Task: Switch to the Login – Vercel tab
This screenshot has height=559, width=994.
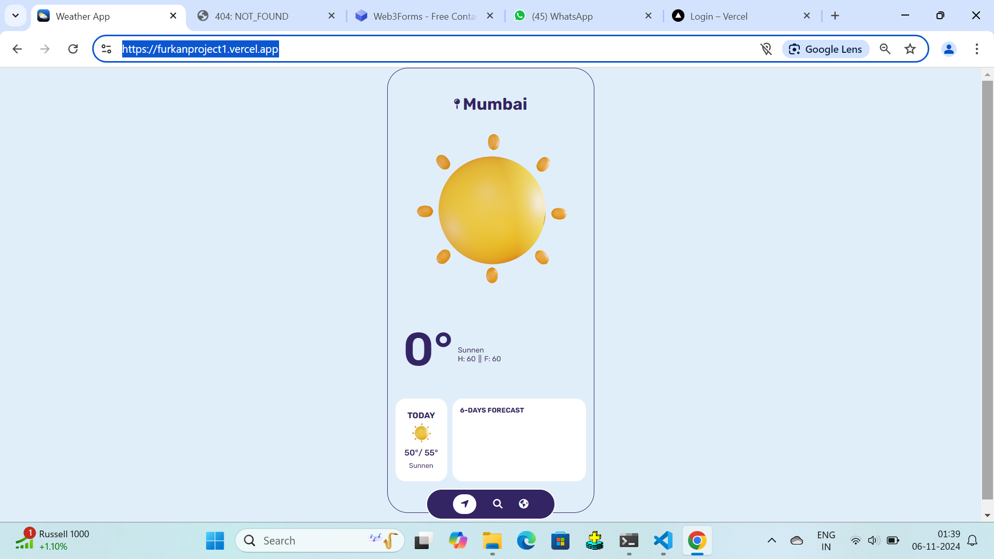Action: point(719,16)
